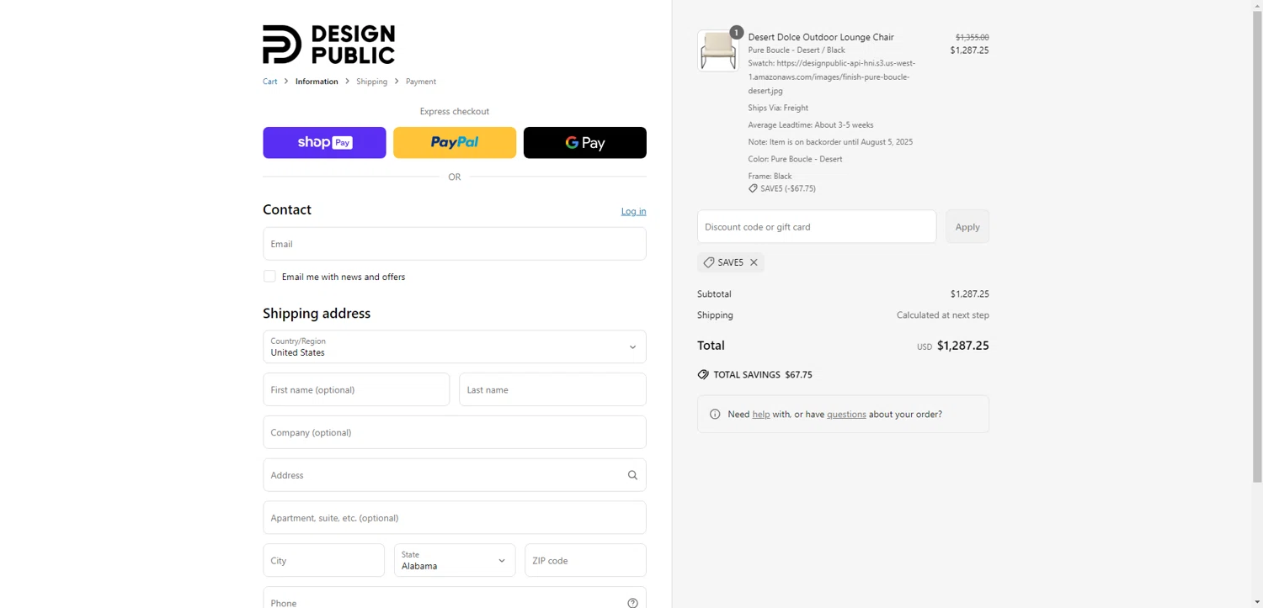Focus the Discount code or gift card field
1263x608 pixels.
pyautogui.click(x=817, y=227)
